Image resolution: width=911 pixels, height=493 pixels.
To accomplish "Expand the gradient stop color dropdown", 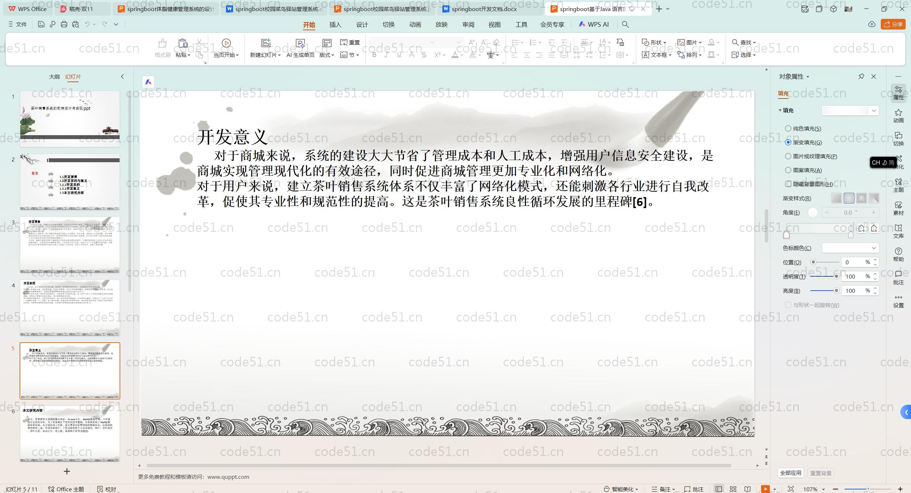I will pyautogui.click(x=874, y=248).
